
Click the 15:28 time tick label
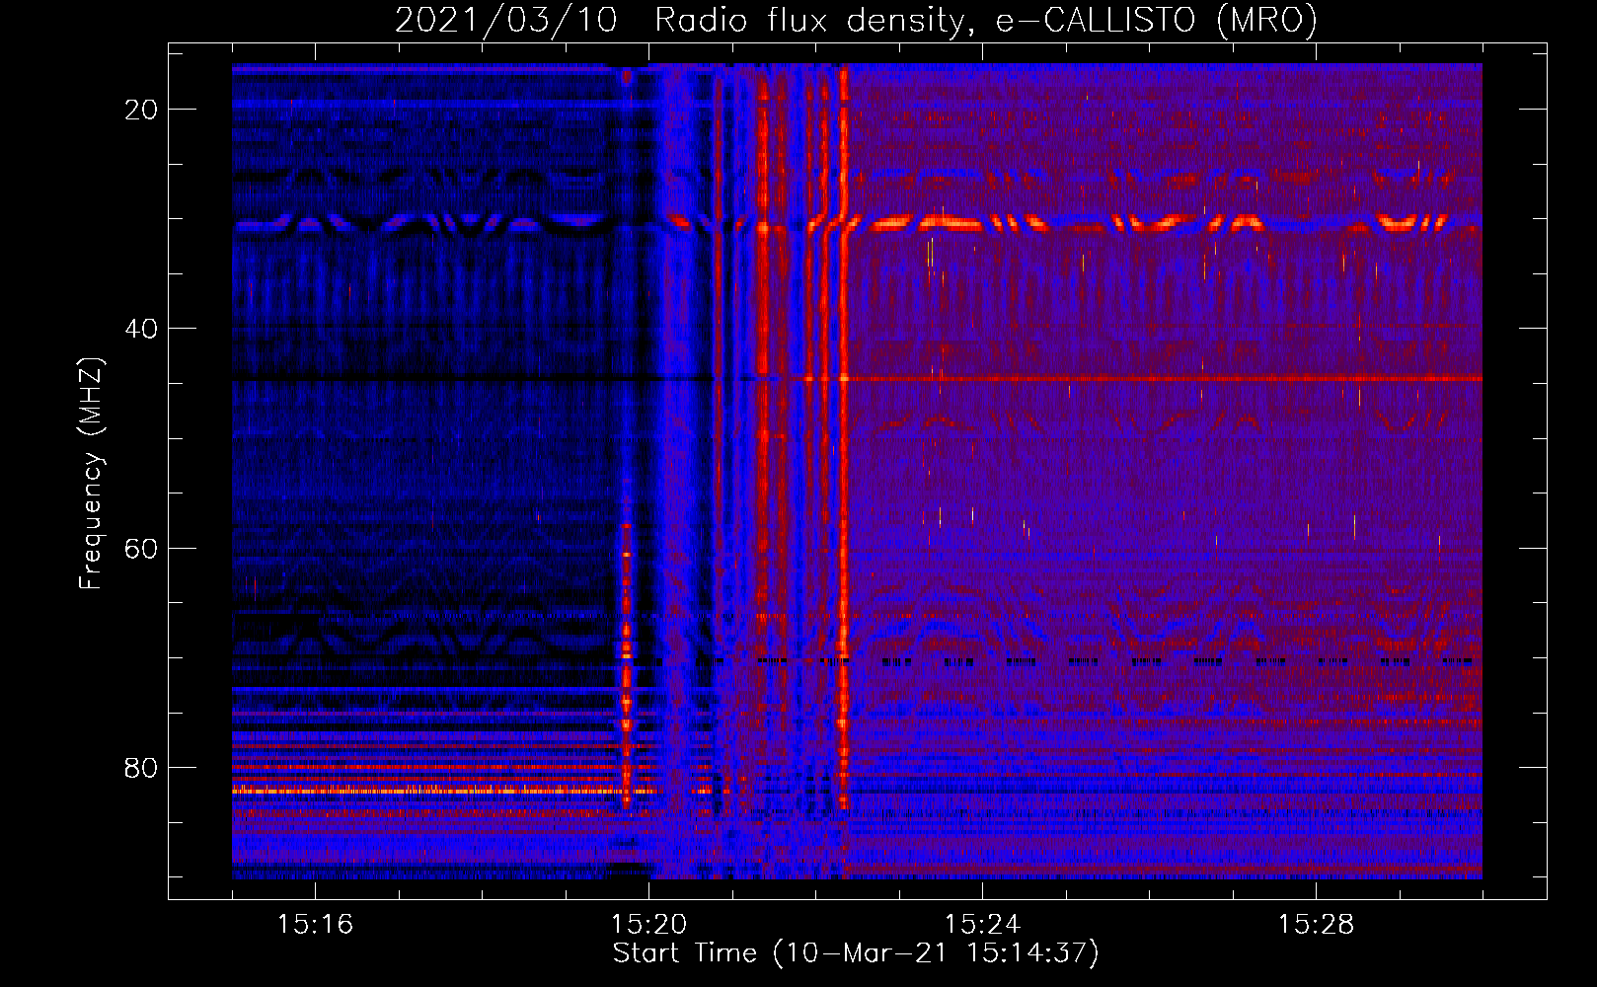click(x=1316, y=924)
